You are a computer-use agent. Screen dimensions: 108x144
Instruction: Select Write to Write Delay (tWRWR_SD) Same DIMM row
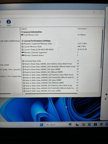[x=43, y=80]
